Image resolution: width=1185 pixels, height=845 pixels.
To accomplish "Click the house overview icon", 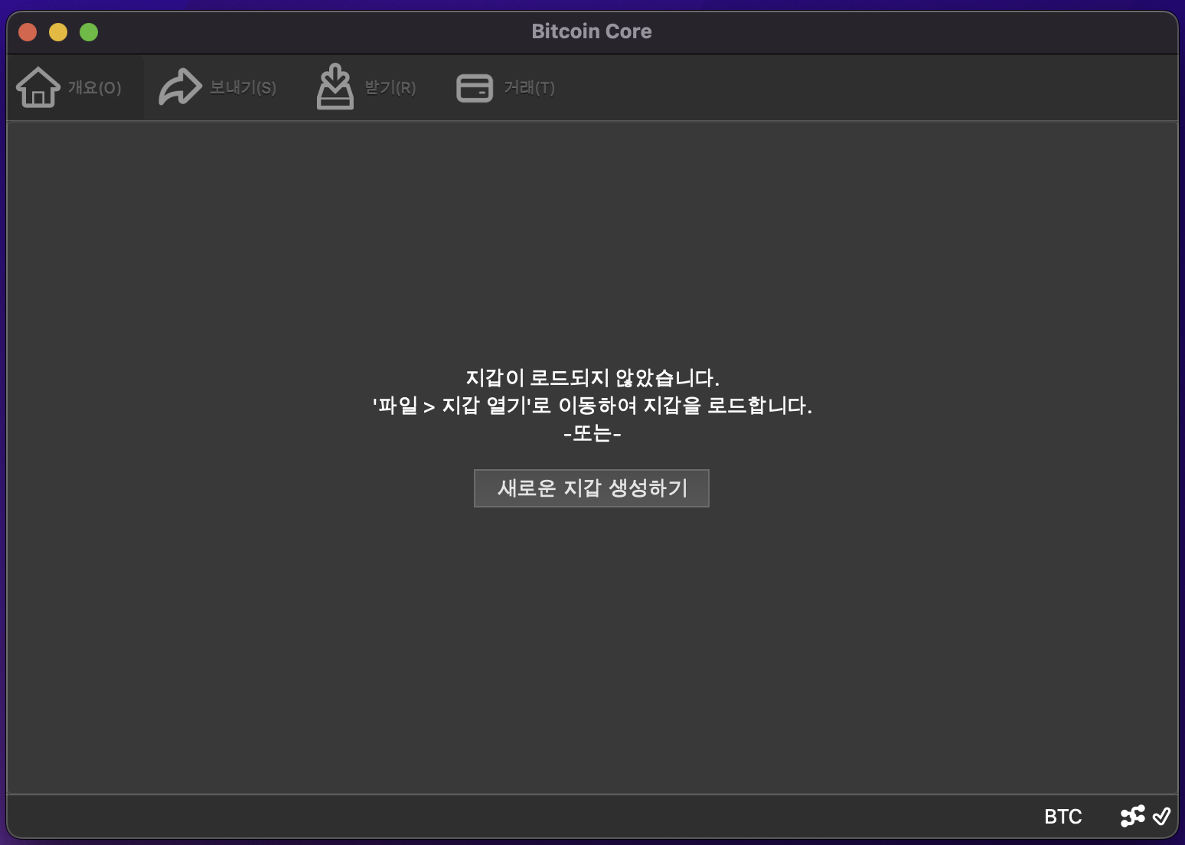I will (38, 87).
